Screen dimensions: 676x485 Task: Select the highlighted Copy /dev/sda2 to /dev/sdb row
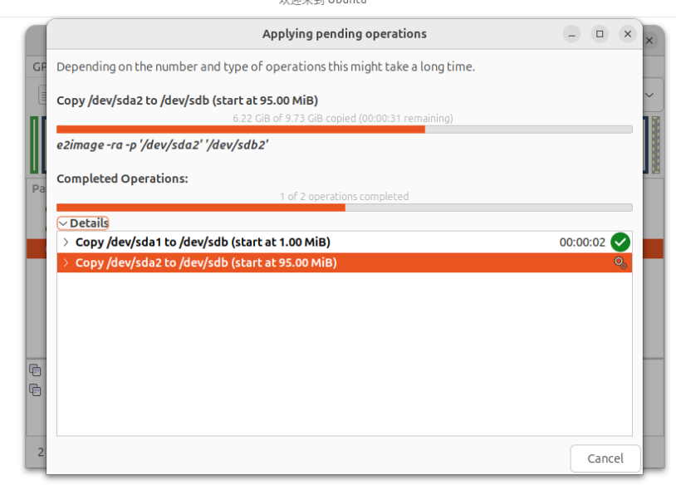click(345, 262)
